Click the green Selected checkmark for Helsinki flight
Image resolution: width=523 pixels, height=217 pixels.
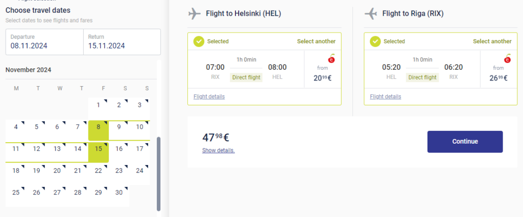pyautogui.click(x=199, y=41)
